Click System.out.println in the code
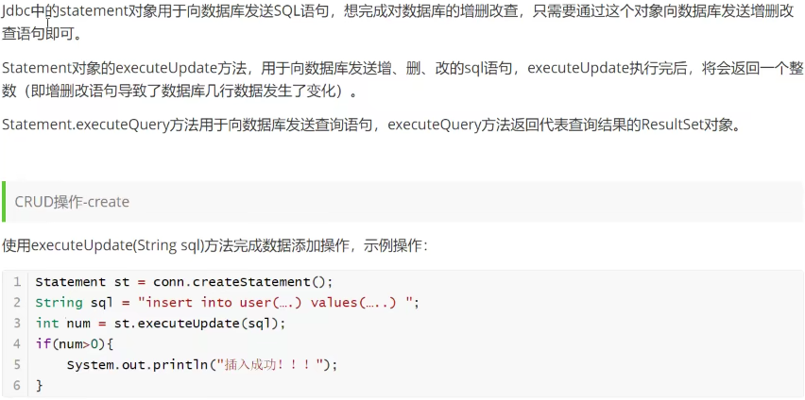The height and width of the screenshot is (400, 805). point(142,364)
